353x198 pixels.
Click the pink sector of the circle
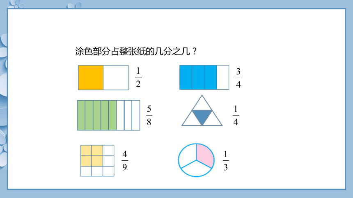[204, 155]
